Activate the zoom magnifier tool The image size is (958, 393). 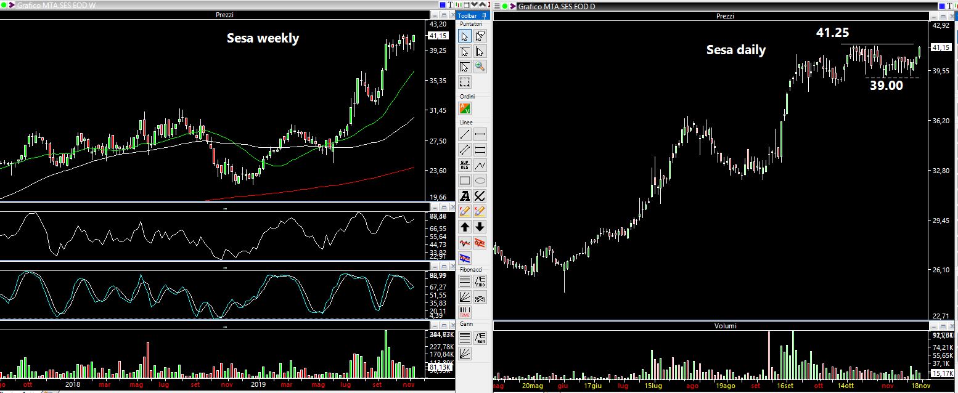[x=480, y=67]
